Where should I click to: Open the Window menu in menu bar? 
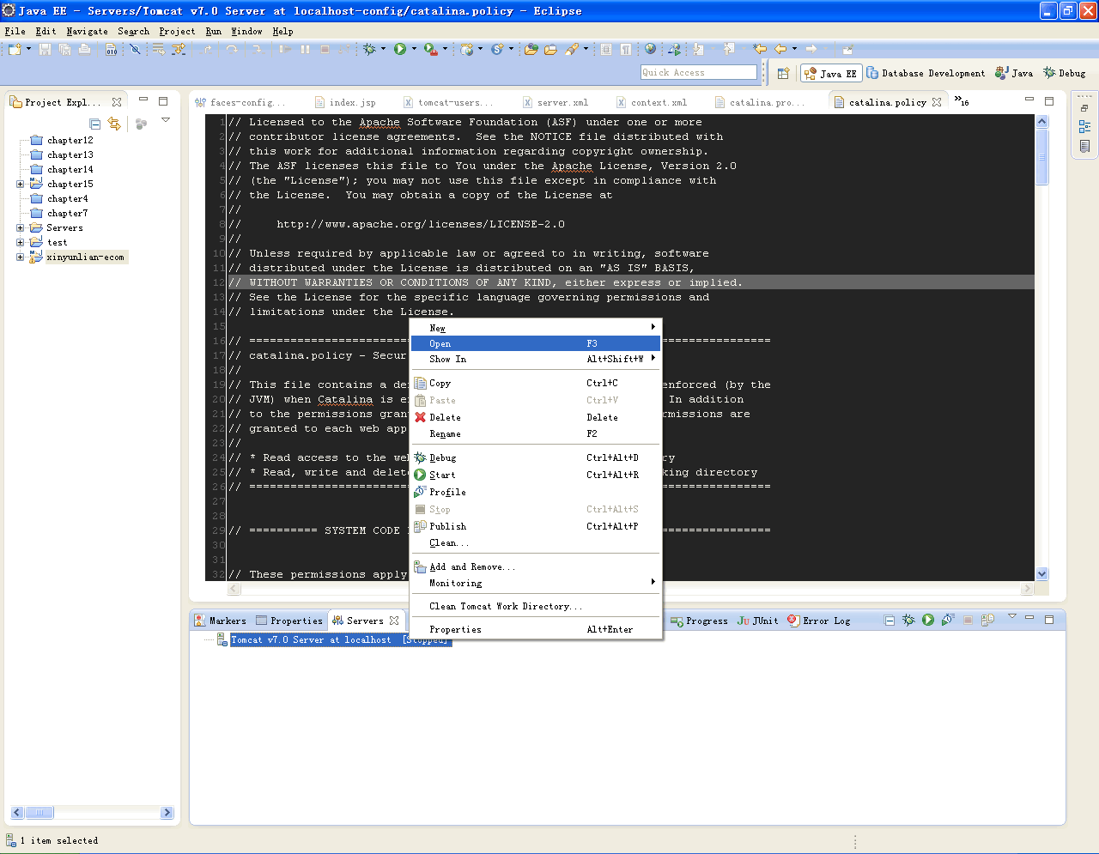pyautogui.click(x=246, y=31)
